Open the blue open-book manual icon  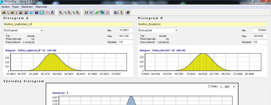coord(116,12)
